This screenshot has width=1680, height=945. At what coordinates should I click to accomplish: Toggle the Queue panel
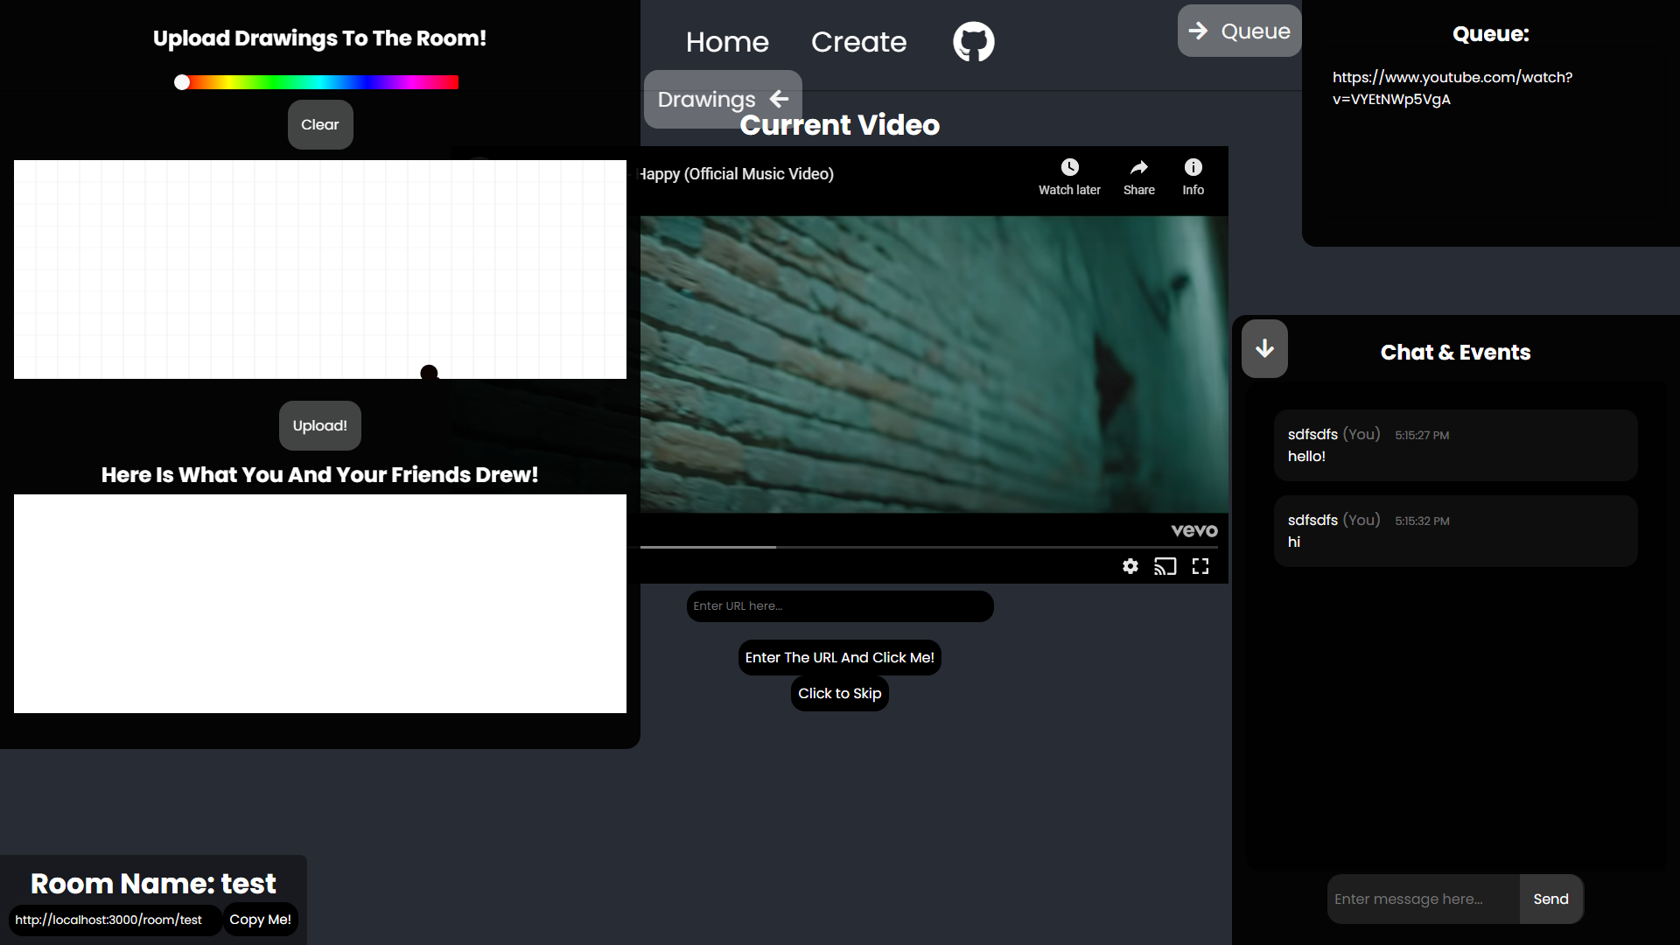tap(1239, 31)
